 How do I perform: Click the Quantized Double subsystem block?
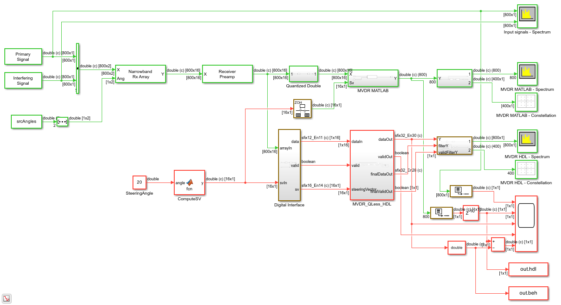[x=304, y=74]
